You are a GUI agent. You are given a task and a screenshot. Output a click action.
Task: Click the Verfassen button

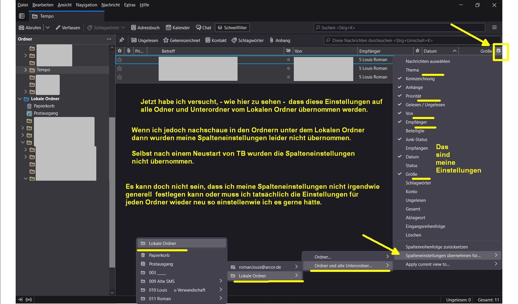click(x=68, y=28)
